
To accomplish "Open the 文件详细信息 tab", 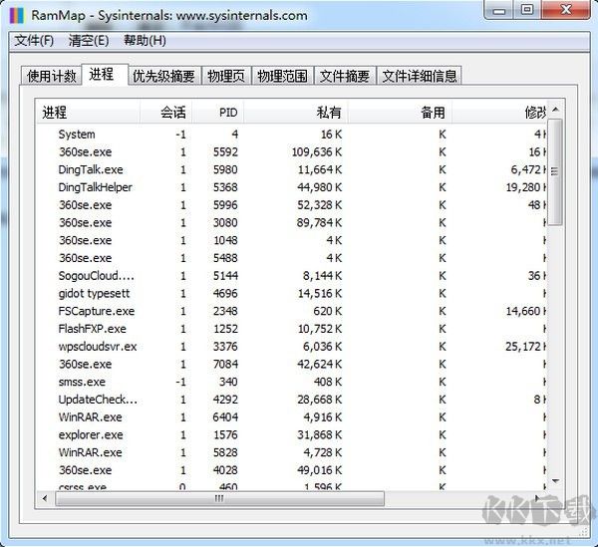I will tap(420, 76).
